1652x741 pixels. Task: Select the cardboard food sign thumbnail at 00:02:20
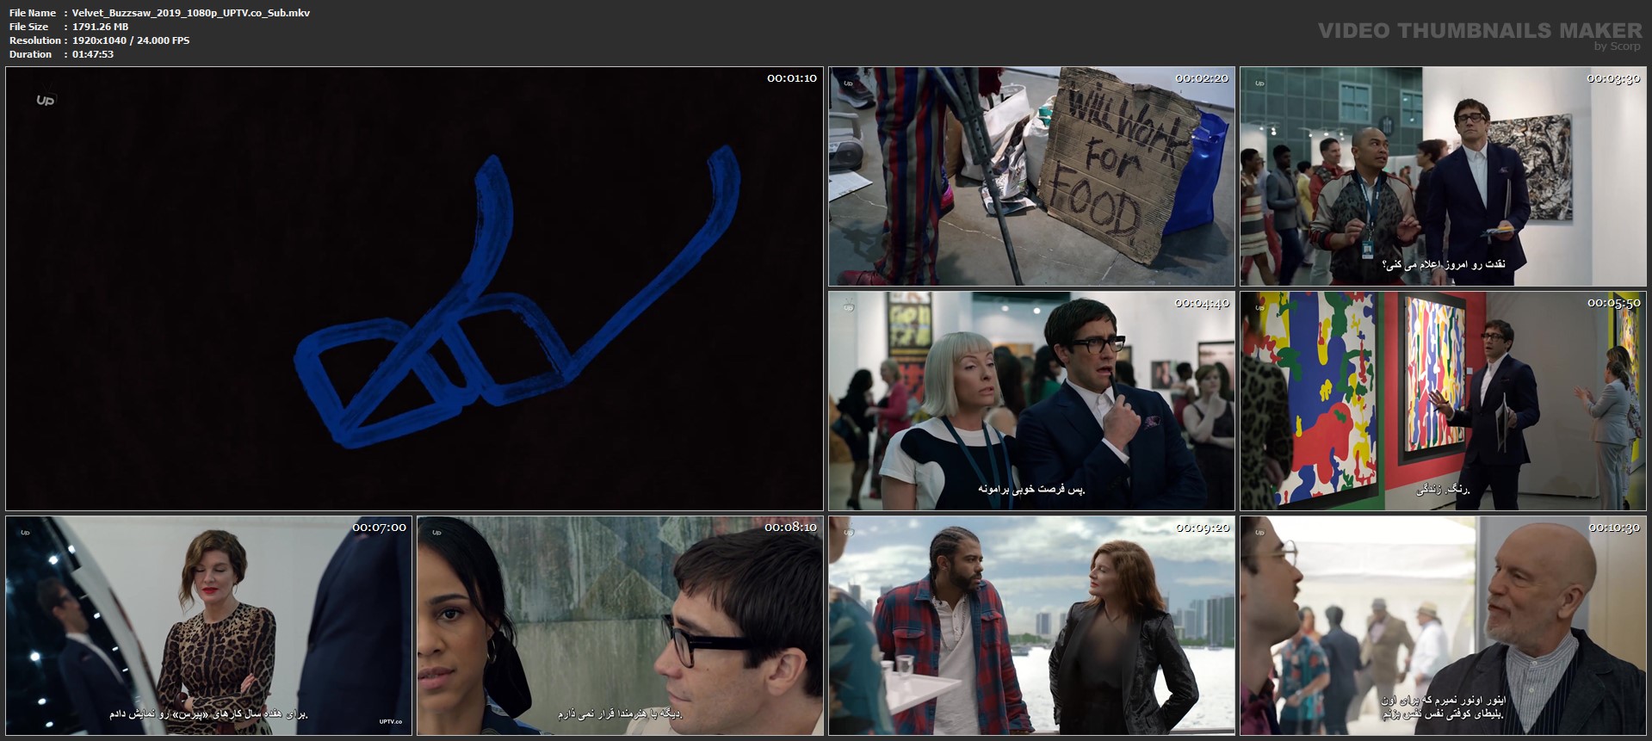pyautogui.click(x=1031, y=176)
